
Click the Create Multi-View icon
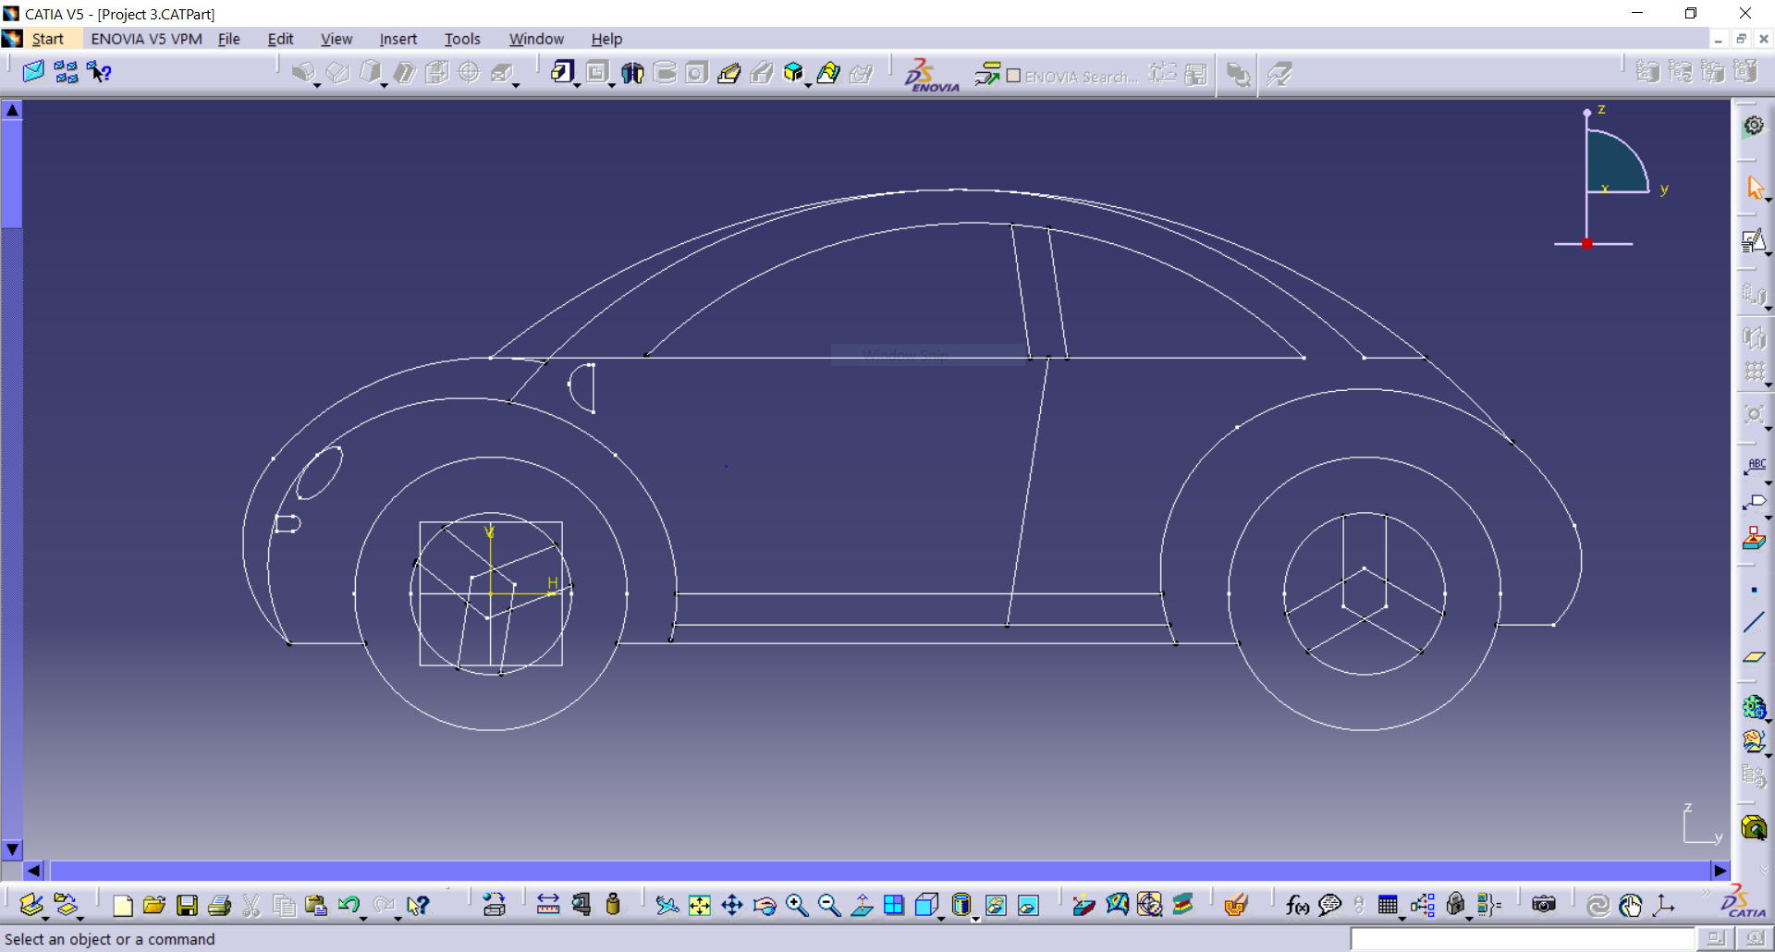894,905
